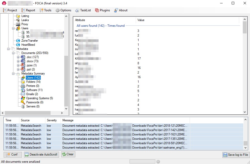Screen dimensions: 250x164
Task: Open the TaskList menu
Action: [83, 10]
